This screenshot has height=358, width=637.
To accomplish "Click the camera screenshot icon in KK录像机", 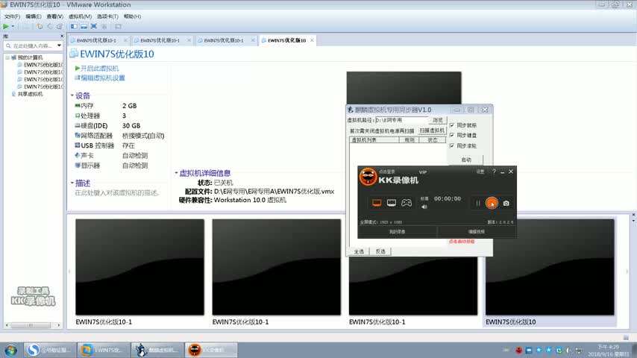I will pyautogui.click(x=506, y=203).
